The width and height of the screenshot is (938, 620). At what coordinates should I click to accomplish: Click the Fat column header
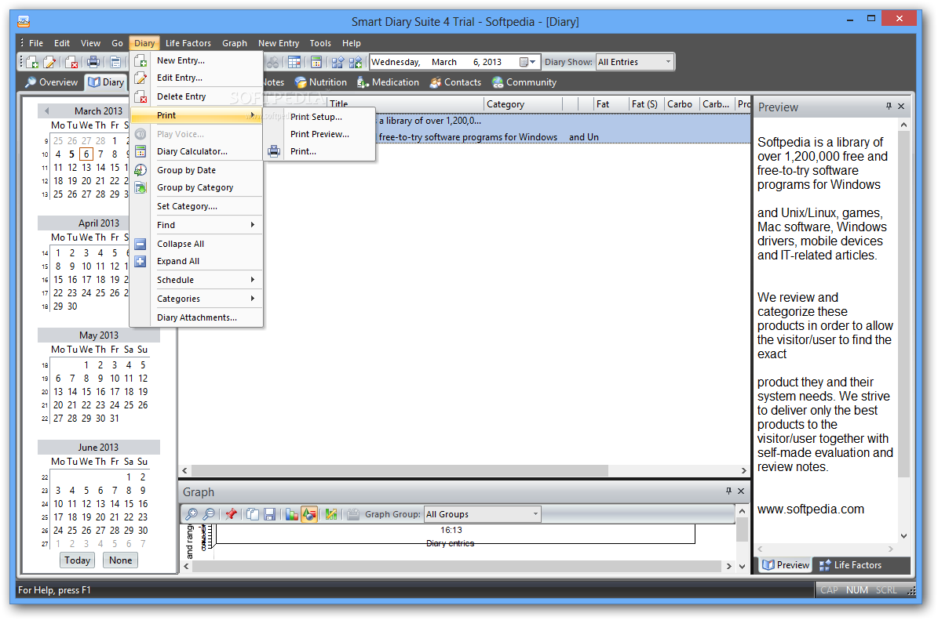point(610,104)
